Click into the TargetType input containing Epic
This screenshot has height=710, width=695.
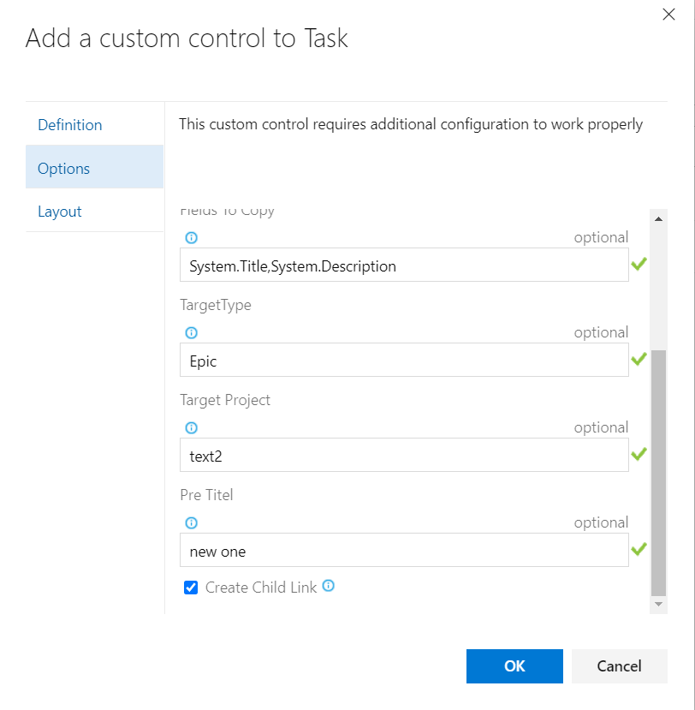coord(404,361)
